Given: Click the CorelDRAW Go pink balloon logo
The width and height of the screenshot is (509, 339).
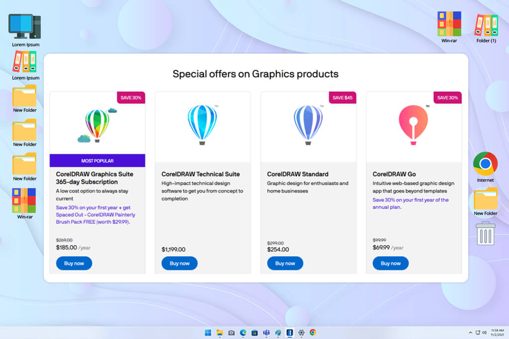Looking at the screenshot, I should pyautogui.click(x=413, y=125).
